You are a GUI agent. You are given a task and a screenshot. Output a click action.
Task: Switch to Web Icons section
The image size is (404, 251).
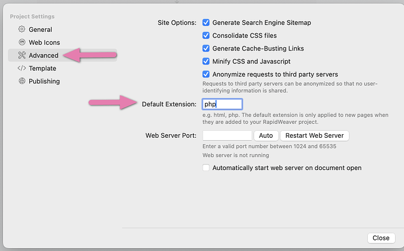[x=44, y=42]
